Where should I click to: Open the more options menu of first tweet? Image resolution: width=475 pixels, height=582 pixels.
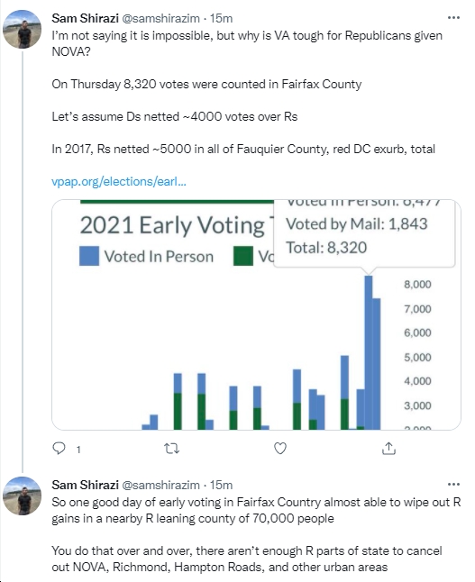tap(453, 17)
